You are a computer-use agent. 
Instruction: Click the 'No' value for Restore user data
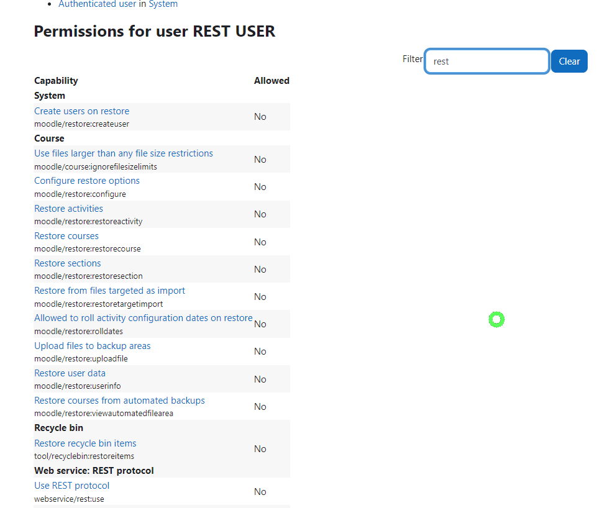(x=260, y=379)
